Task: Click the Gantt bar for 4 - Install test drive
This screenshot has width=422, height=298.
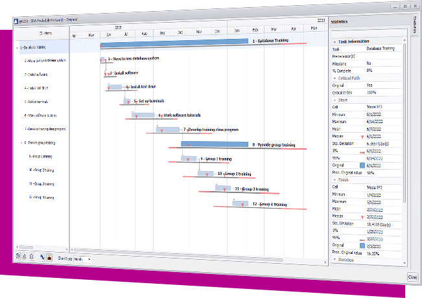Action: (x=115, y=87)
